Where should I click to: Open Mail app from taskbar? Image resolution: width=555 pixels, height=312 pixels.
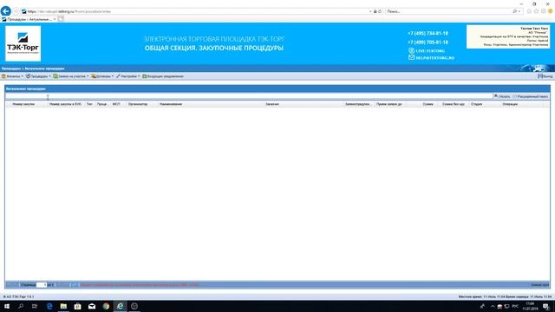tap(92, 306)
